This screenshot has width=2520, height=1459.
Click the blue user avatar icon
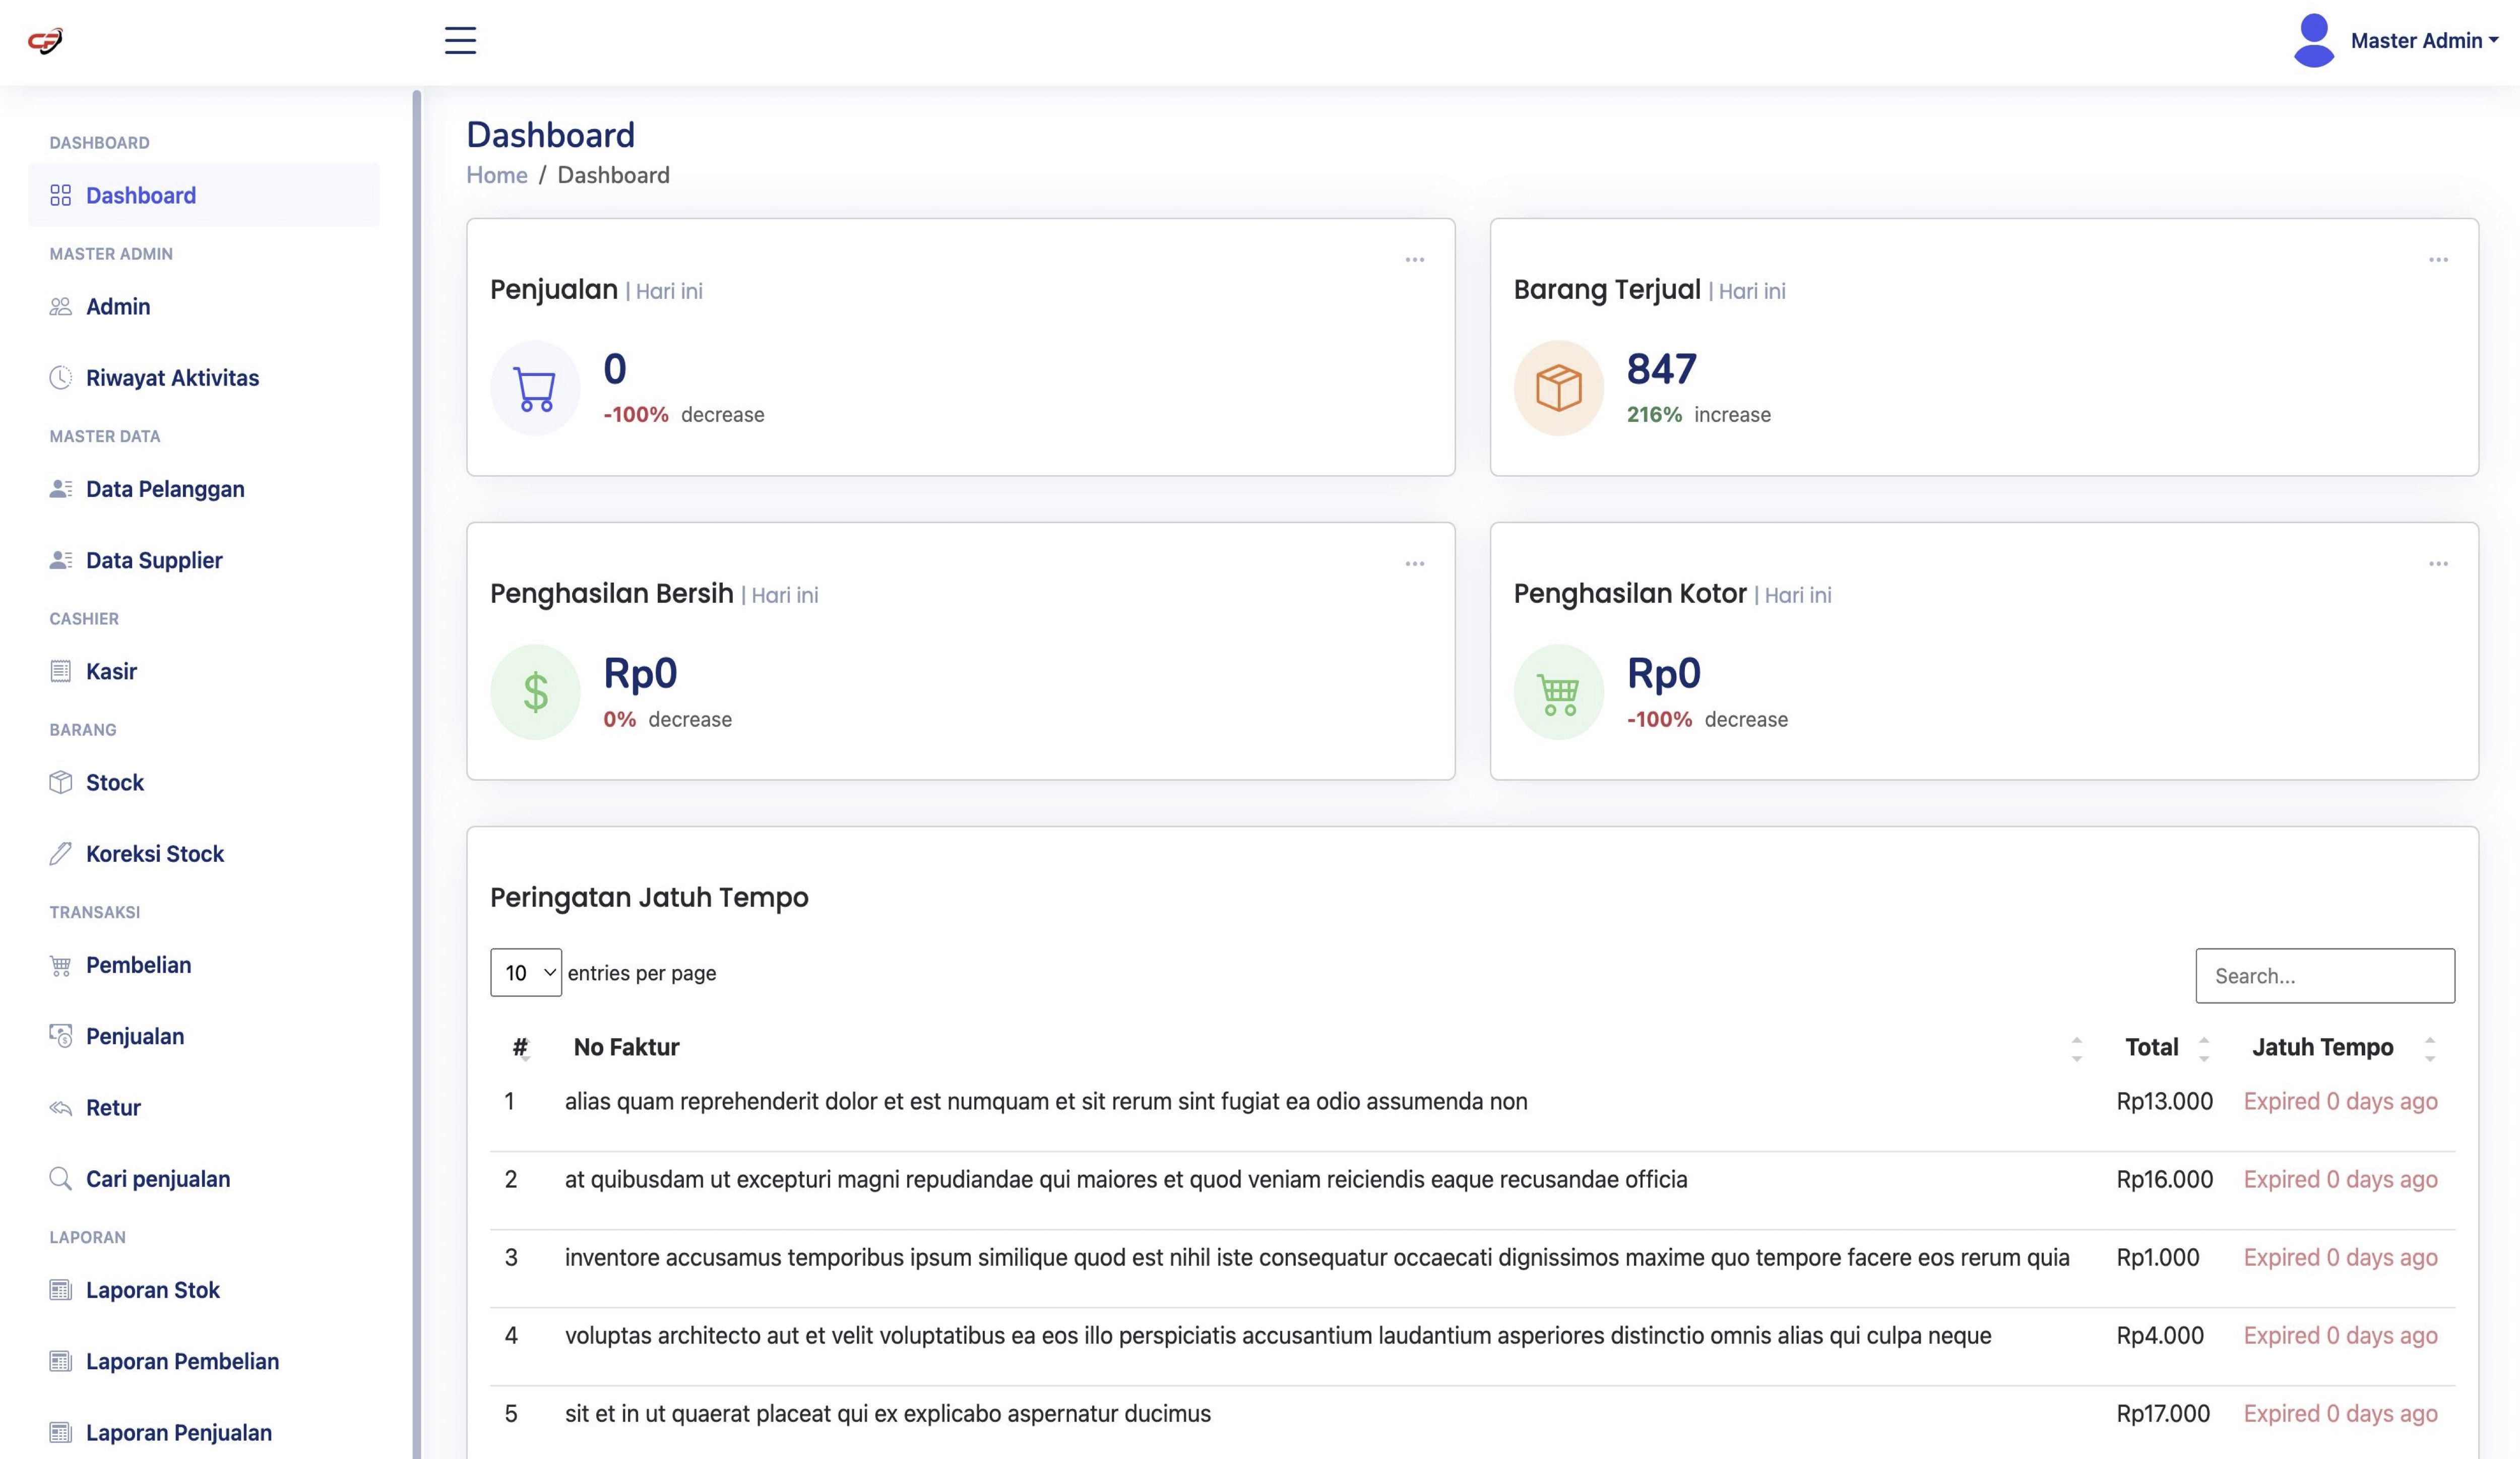[2313, 40]
